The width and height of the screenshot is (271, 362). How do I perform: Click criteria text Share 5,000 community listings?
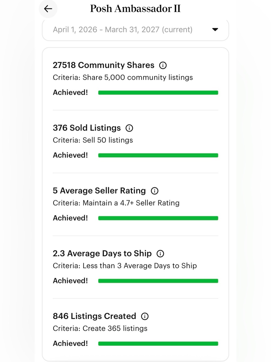point(138,77)
